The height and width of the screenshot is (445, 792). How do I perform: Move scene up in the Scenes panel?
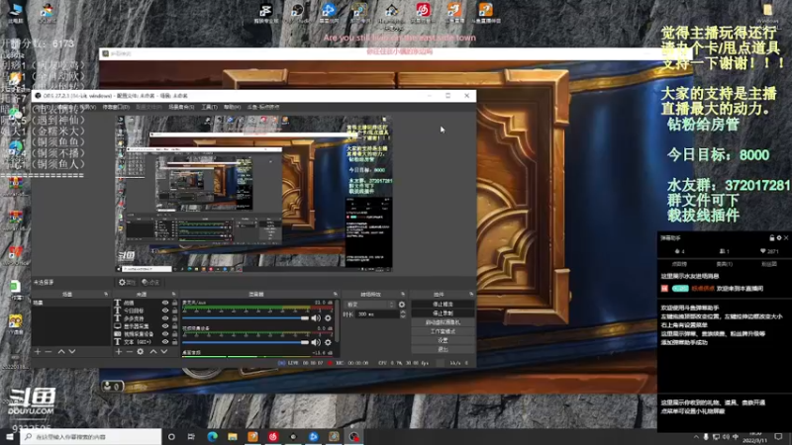coord(61,351)
